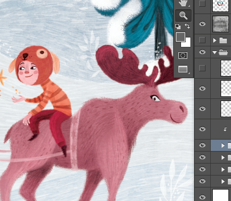Expand the group just above white layer

tap(223, 182)
